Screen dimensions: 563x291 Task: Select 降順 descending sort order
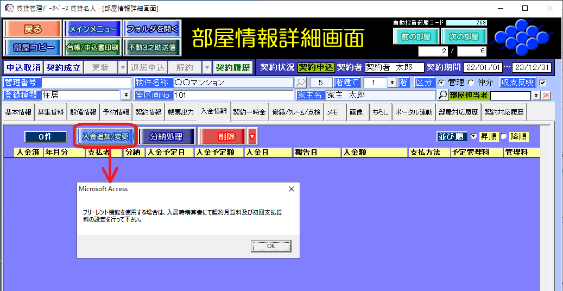click(503, 137)
